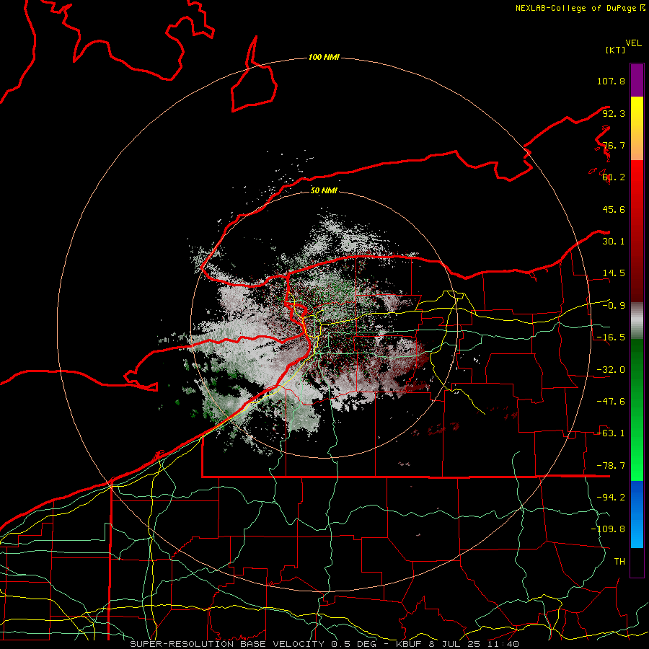Viewport: 649px width, 649px height.
Task: Select the 107.8 legend value
Action: 611,81
